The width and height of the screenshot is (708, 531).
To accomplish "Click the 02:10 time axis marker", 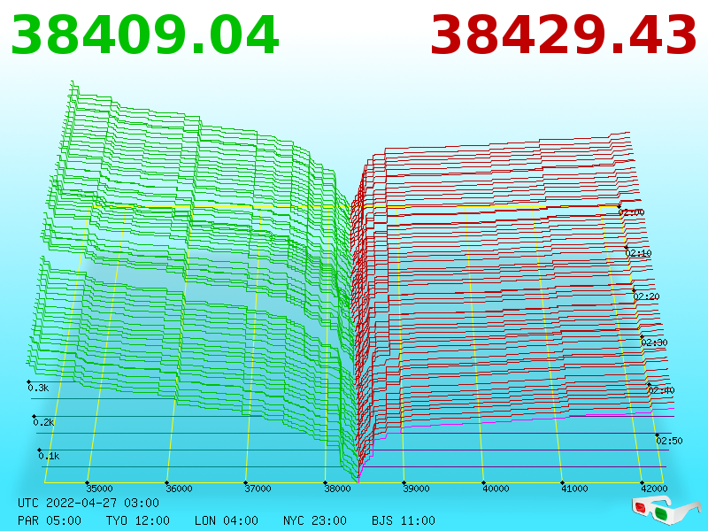I will 638,253.
